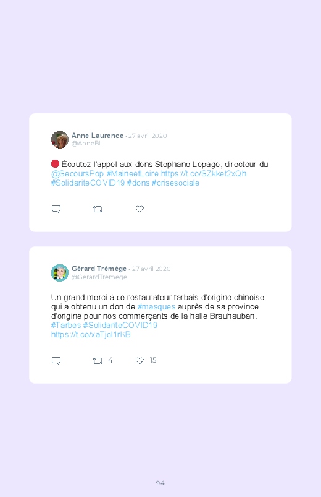
Task: Follow the https://t.co/xaTjcl1rKB link
Action: [91, 335]
